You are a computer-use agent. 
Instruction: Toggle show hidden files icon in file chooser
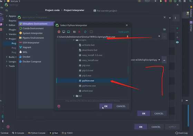(x=91, y=32)
